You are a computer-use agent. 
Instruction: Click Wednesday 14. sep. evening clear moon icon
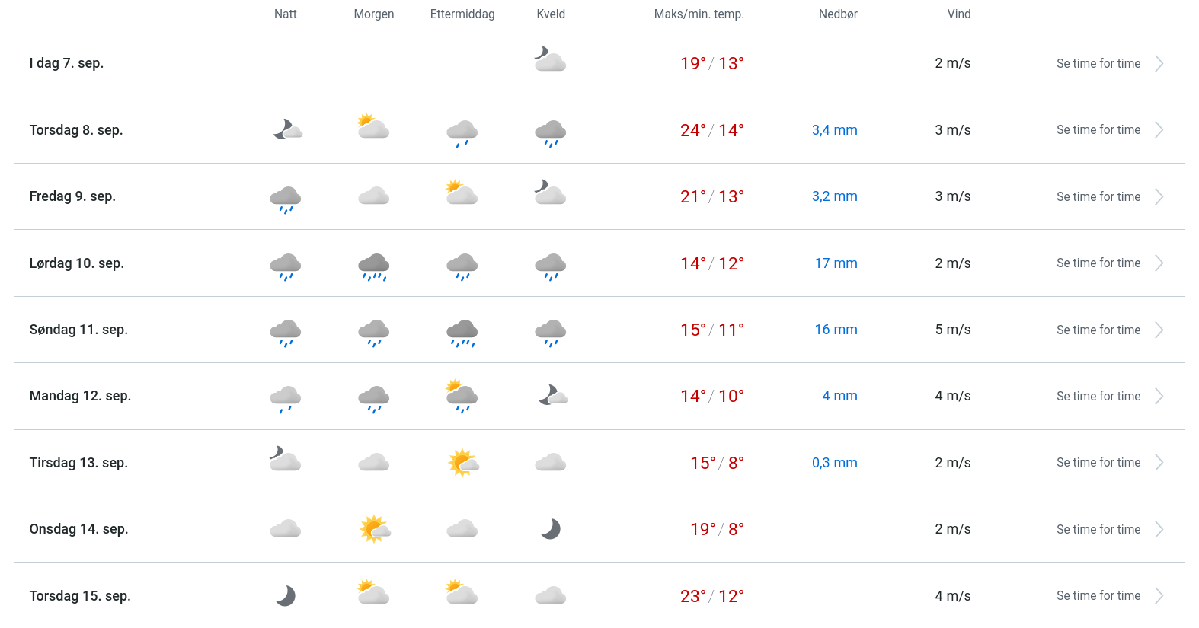(x=551, y=529)
